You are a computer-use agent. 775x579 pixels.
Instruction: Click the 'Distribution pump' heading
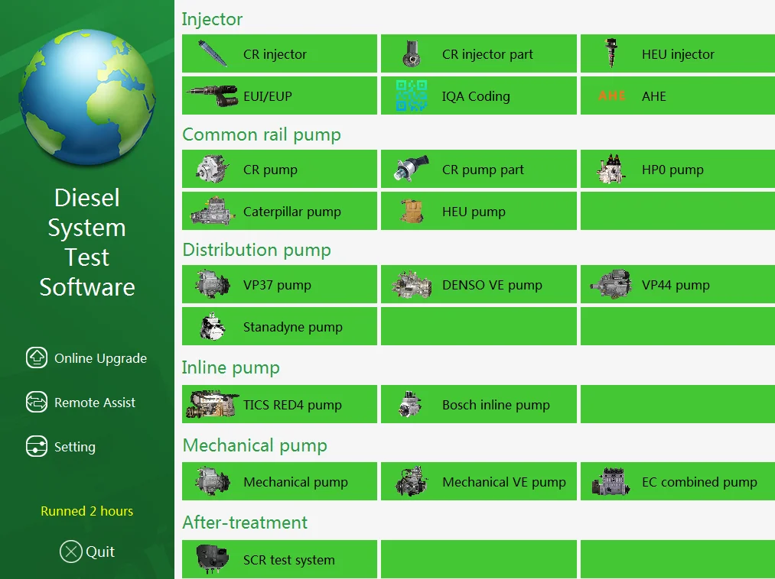(x=256, y=250)
